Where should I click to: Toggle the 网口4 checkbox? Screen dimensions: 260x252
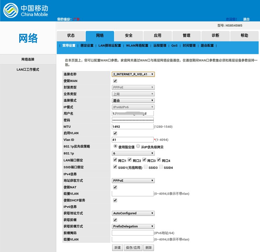[x=159, y=160]
